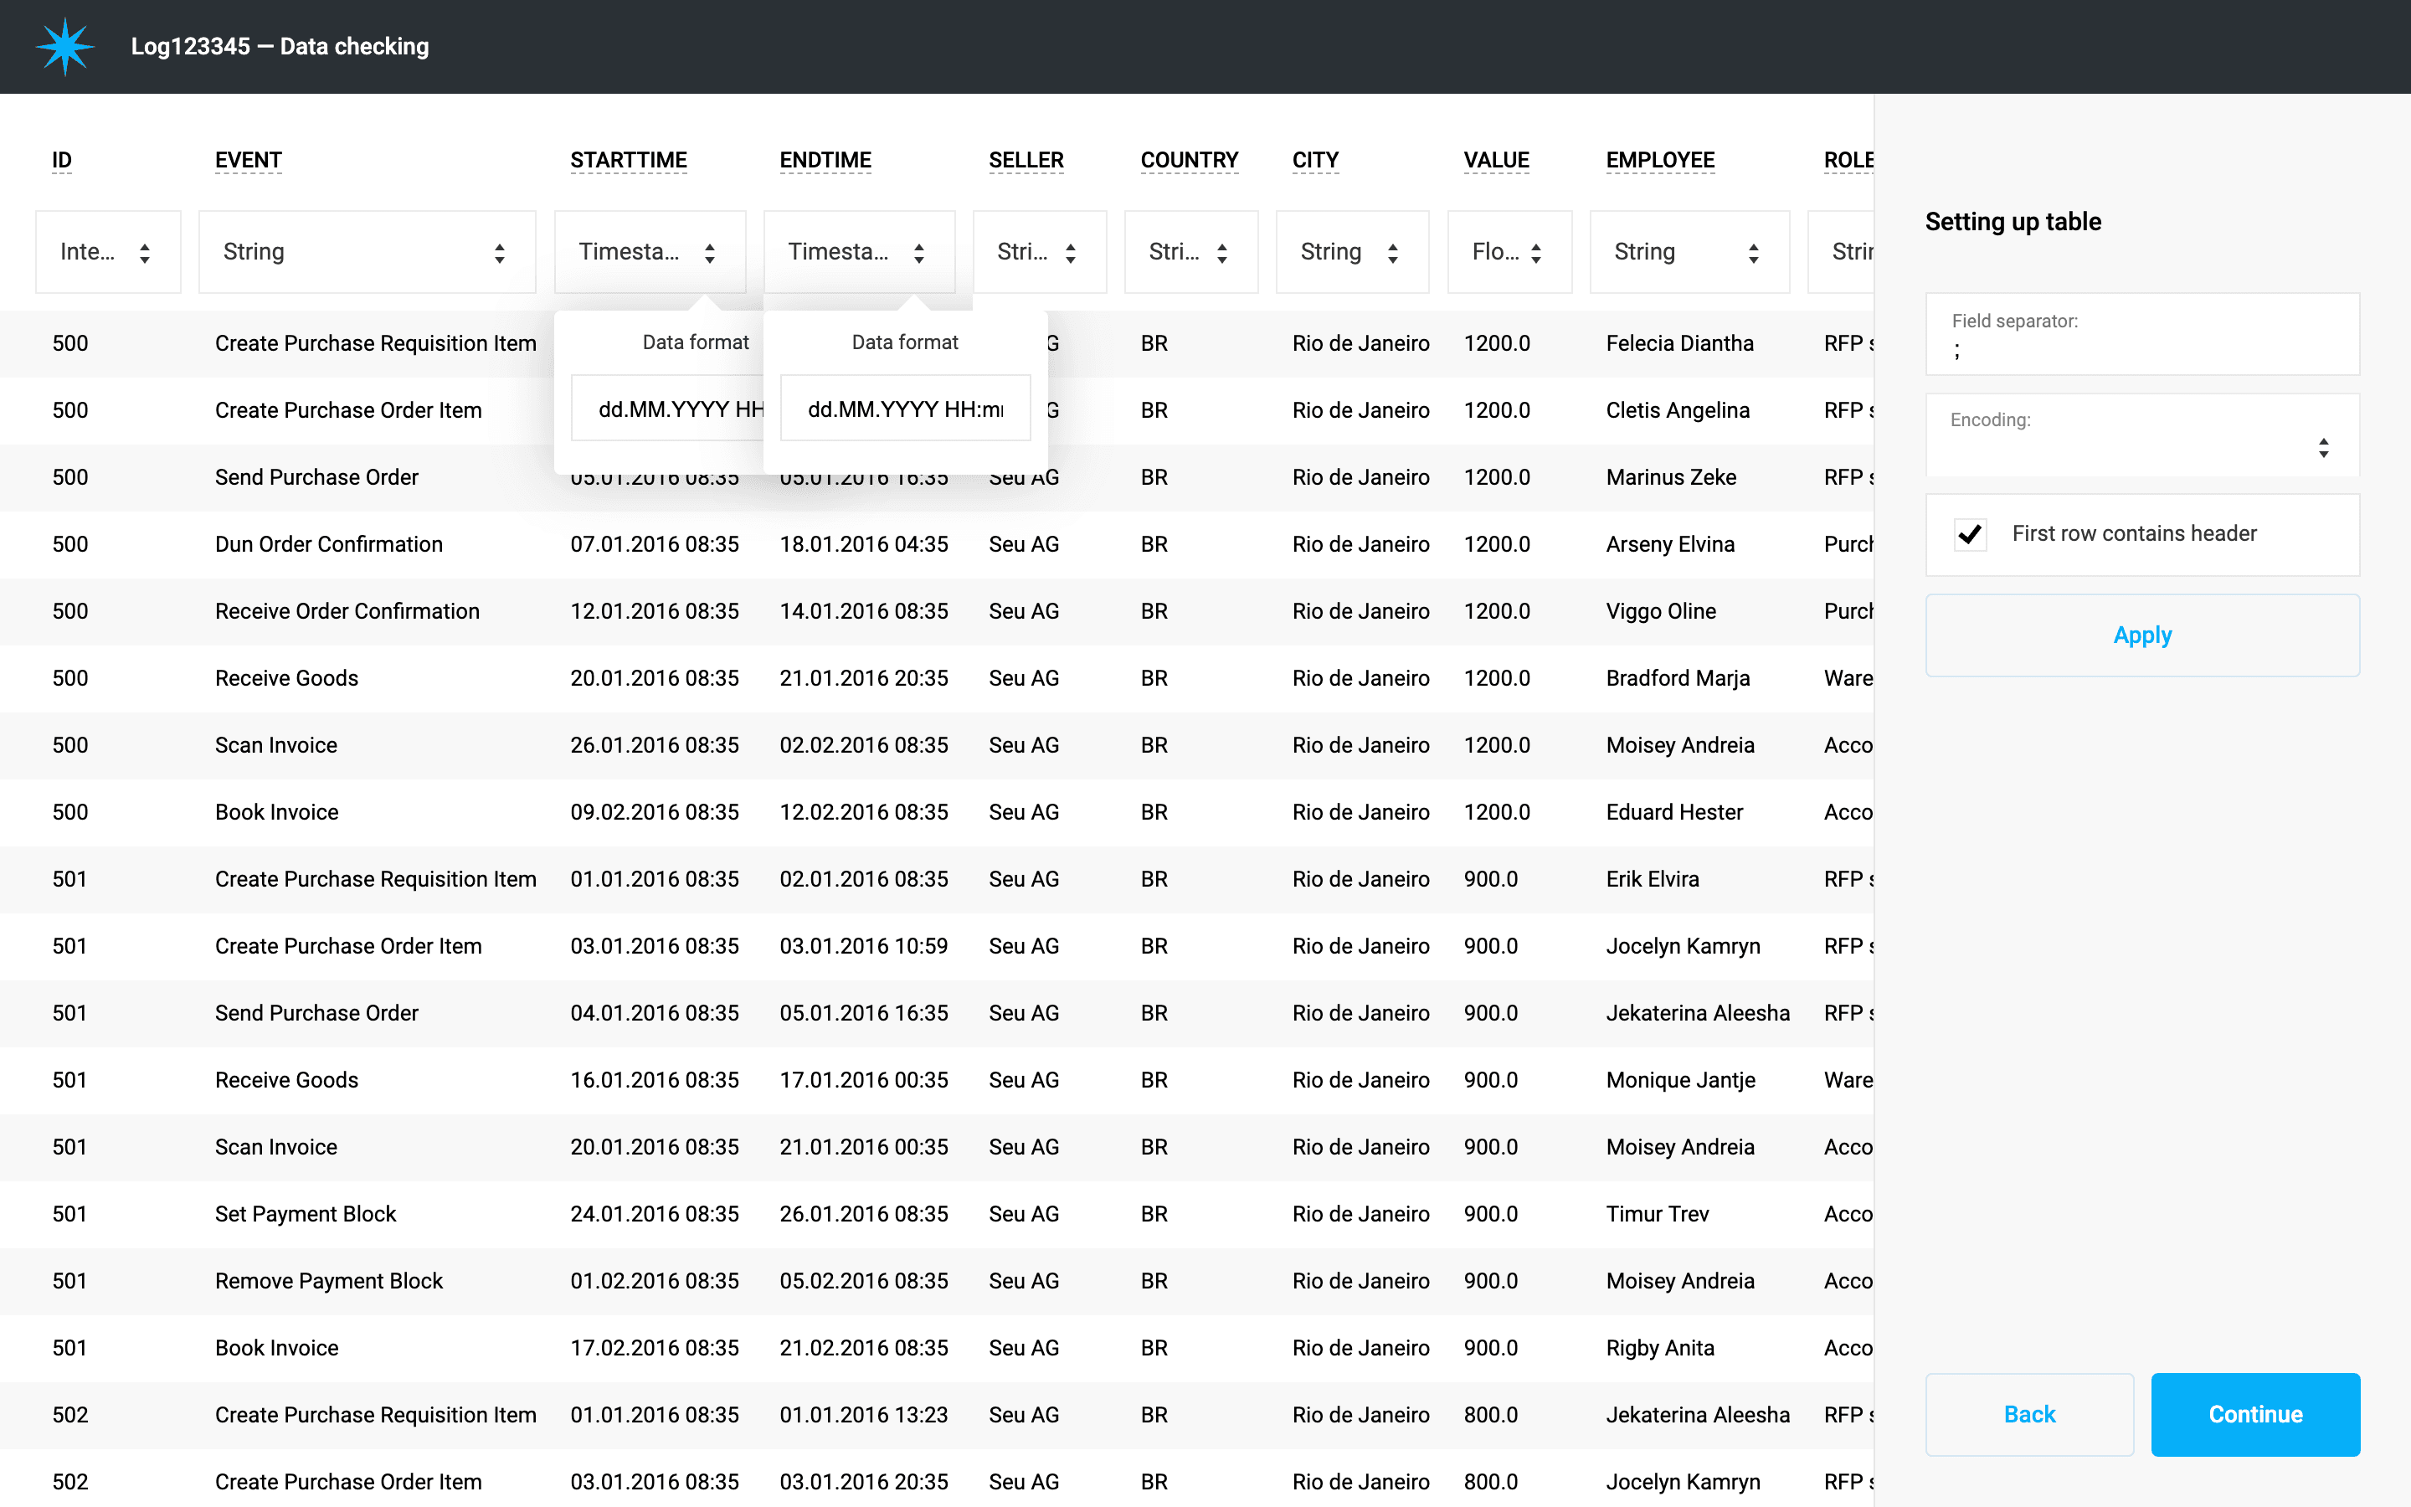2411x1507 pixels.
Task: Edit the ENDTIME data format field
Action: (x=905, y=409)
